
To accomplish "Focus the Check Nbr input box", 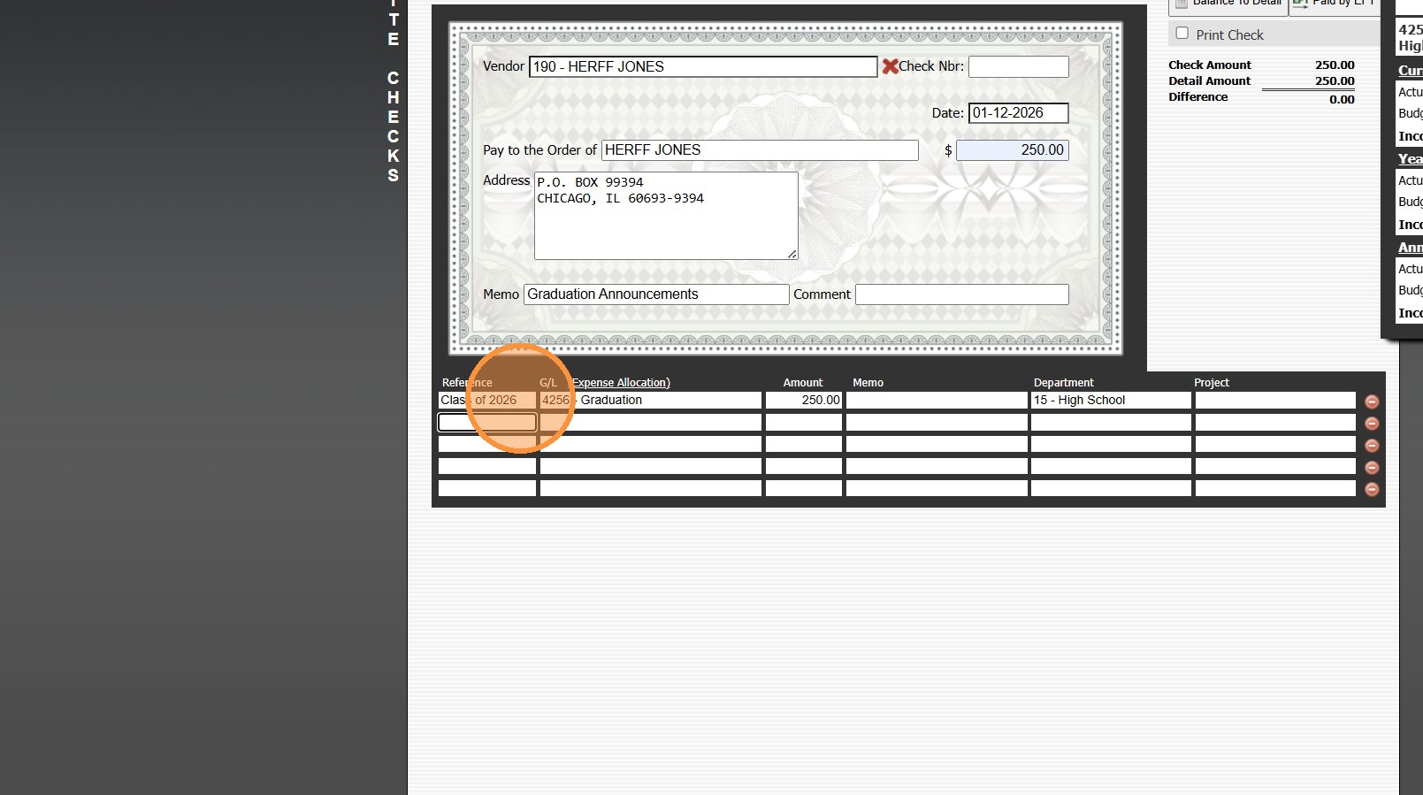I will tap(1018, 66).
